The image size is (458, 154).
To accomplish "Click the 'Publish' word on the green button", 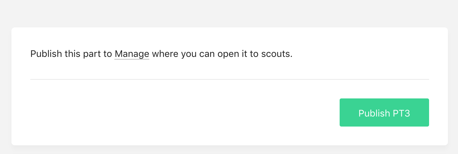I will coord(374,113).
